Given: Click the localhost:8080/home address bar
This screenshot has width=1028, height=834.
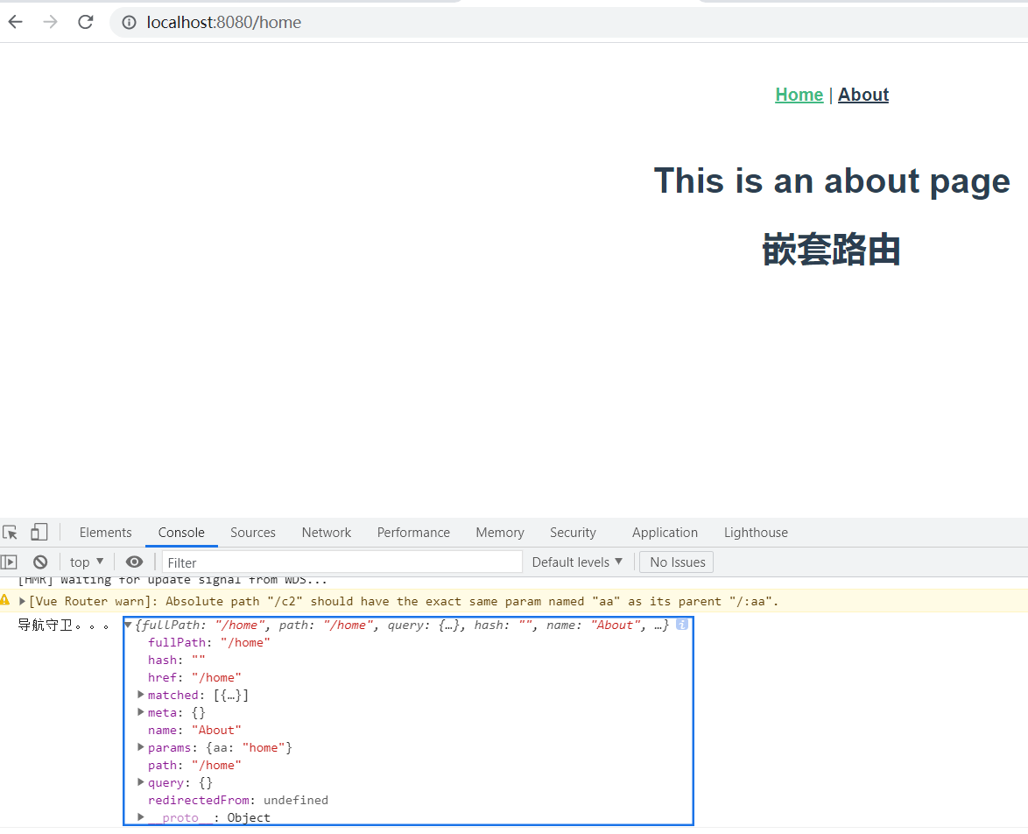Looking at the screenshot, I should tap(567, 22).
